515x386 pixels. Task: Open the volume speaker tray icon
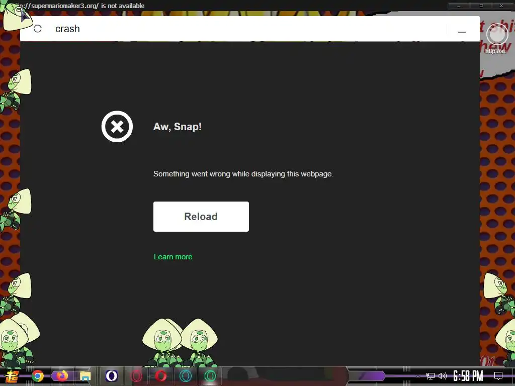coord(443,376)
